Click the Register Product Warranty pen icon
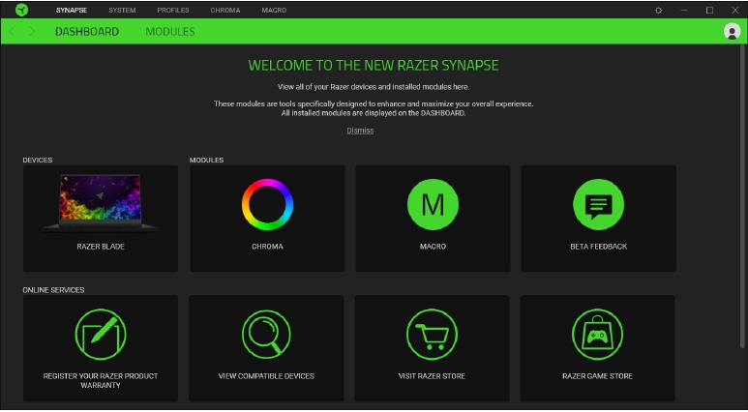Screen dimensions: 748x412 click(101, 334)
